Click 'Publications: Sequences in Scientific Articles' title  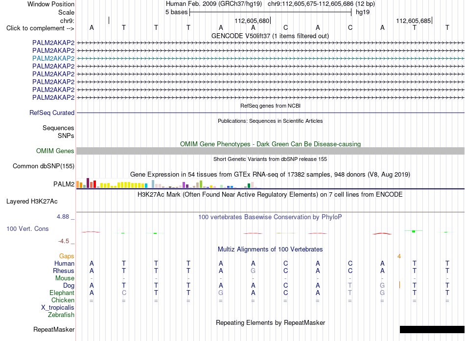270,121
